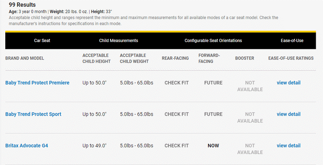Open the Baby Trend Protect Premiere link

(x=37, y=83)
